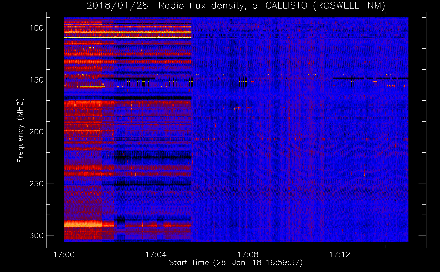Click the 17:12 time tick label
Viewport: 440px width, 272px height.
click(340, 255)
